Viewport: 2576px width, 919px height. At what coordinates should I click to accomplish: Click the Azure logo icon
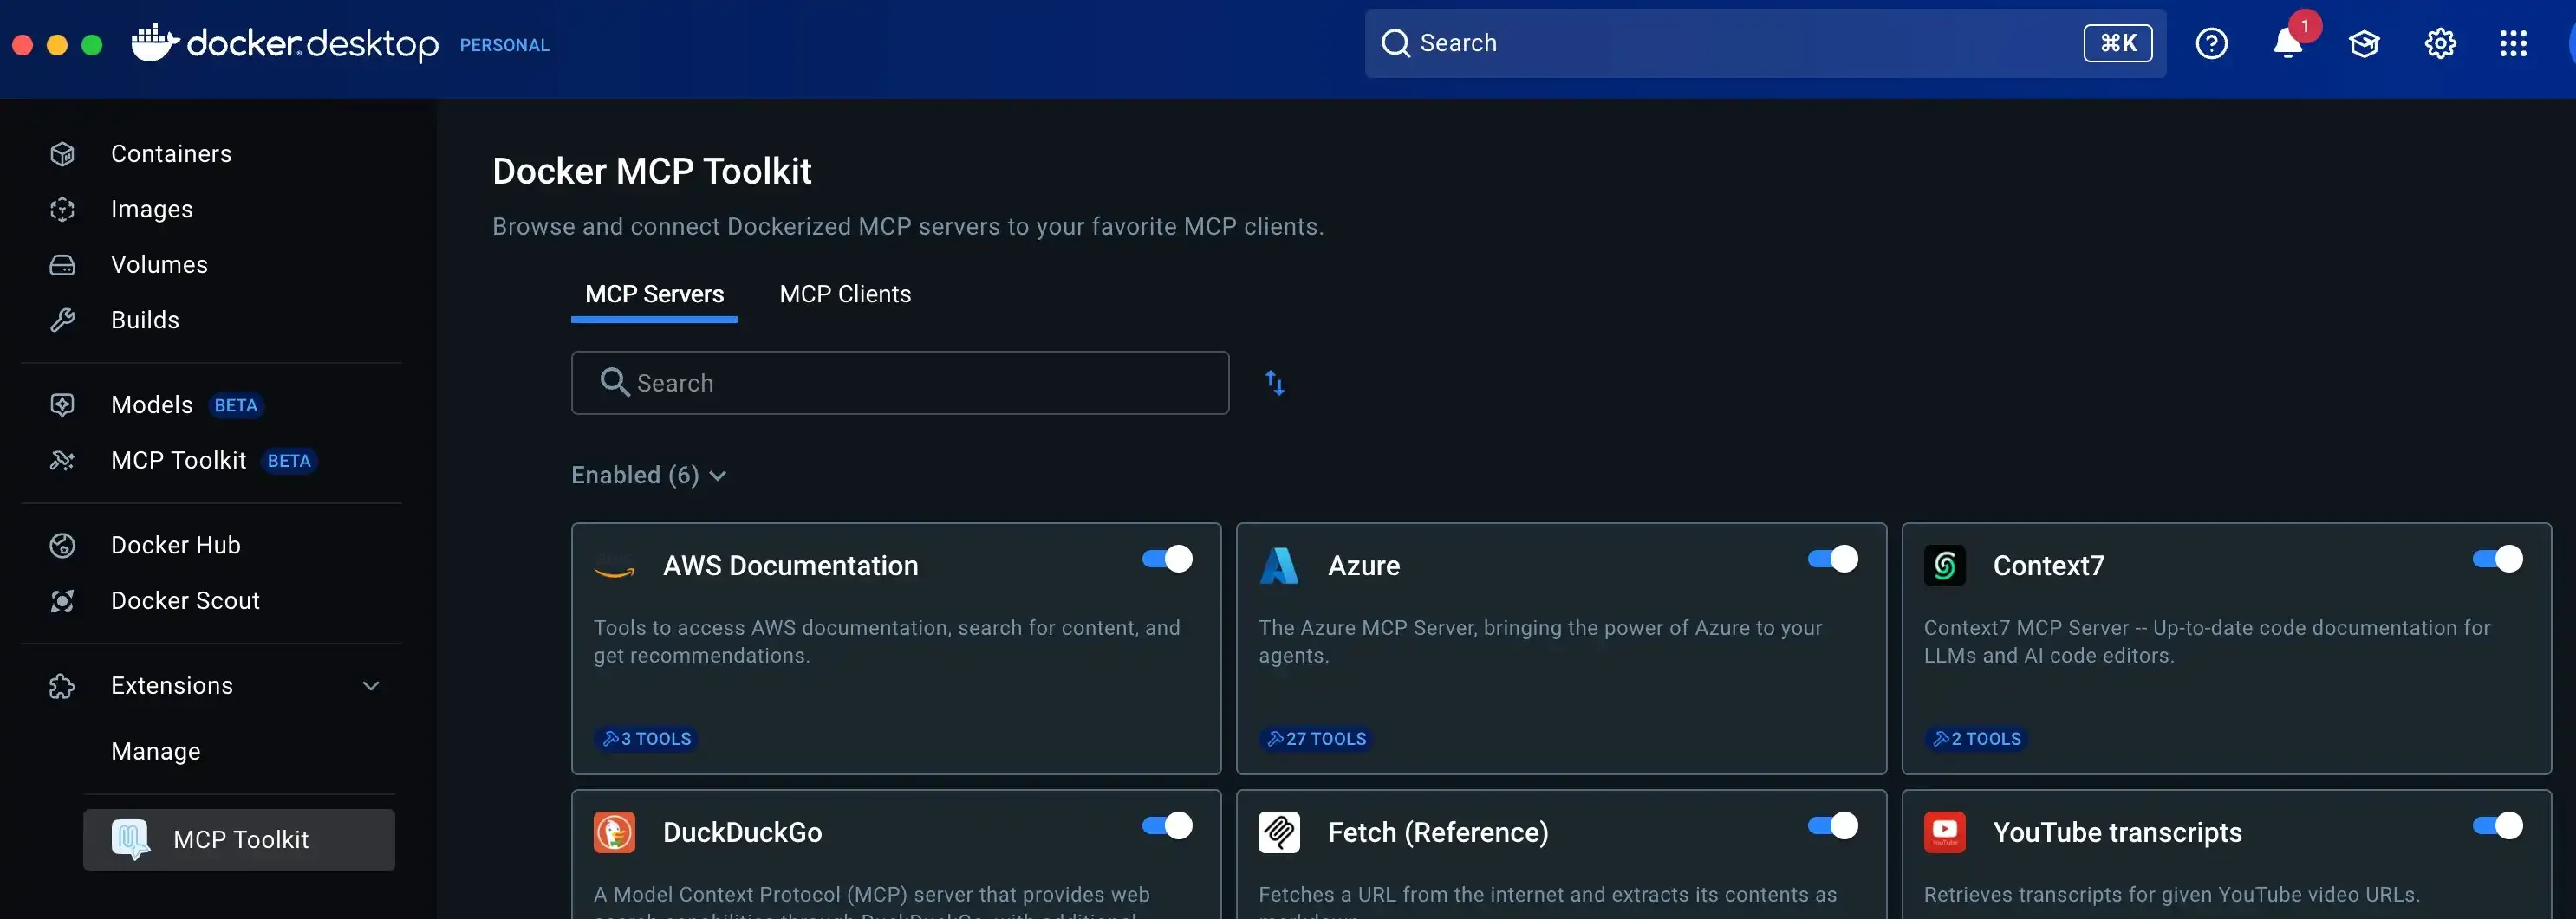[x=1279, y=566]
